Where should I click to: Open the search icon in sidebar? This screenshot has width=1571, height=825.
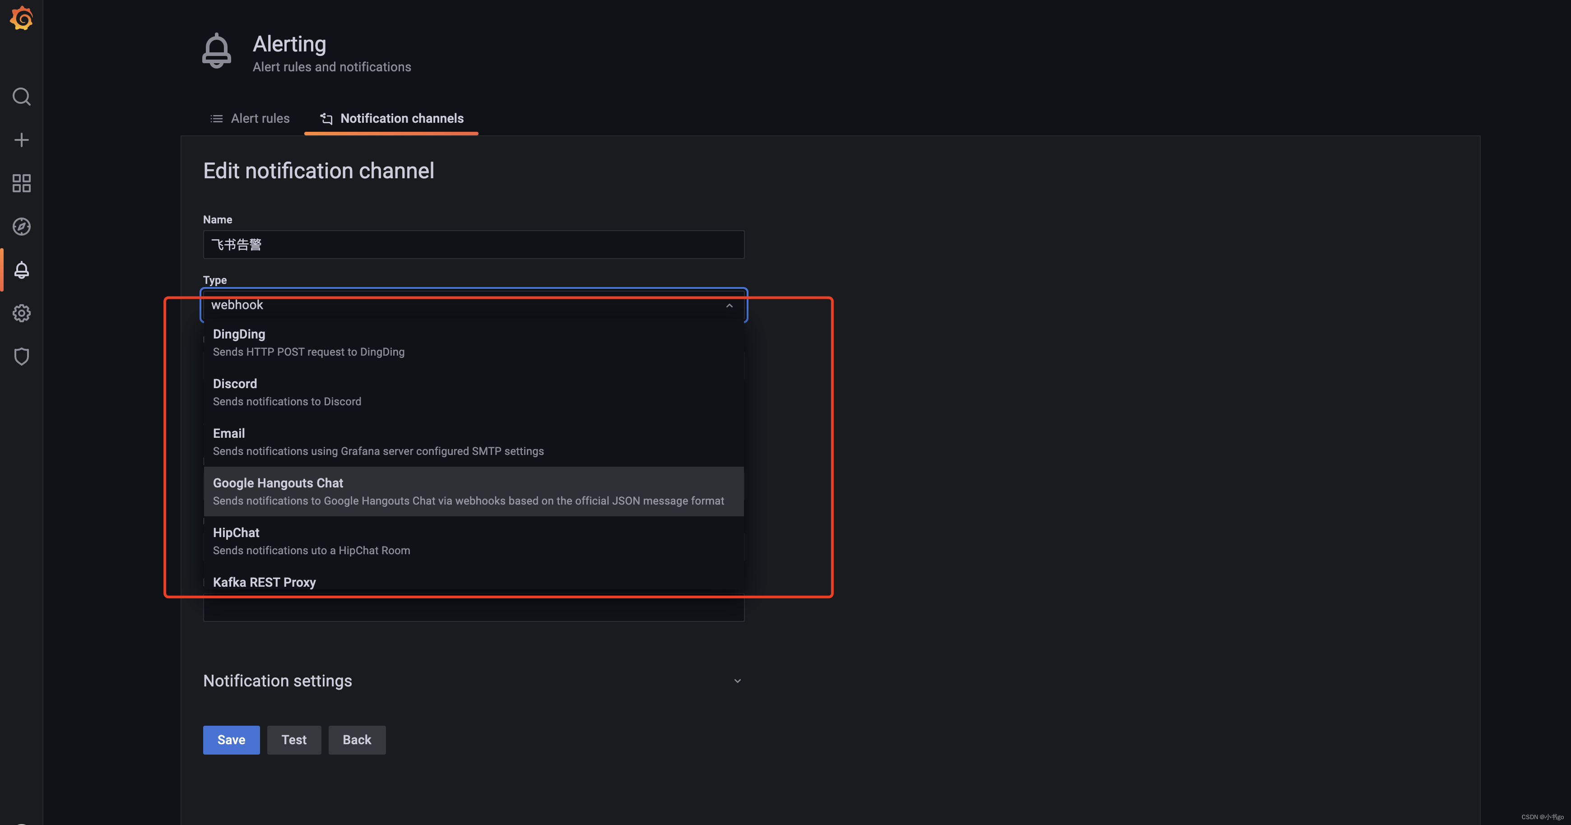(21, 96)
